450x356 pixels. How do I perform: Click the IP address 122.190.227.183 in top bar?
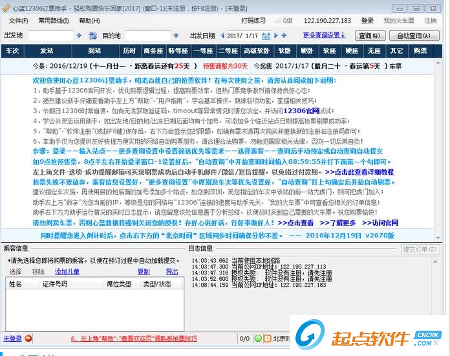point(327,21)
